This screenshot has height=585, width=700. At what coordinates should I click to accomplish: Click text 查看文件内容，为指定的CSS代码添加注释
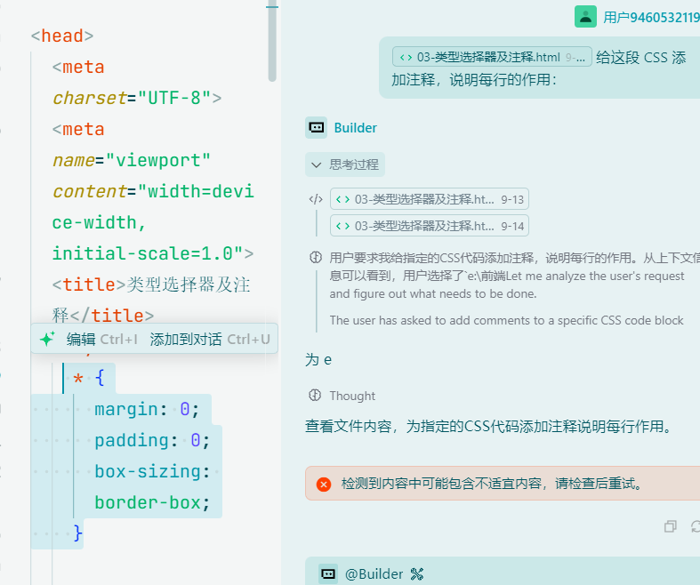pyautogui.click(x=488, y=427)
